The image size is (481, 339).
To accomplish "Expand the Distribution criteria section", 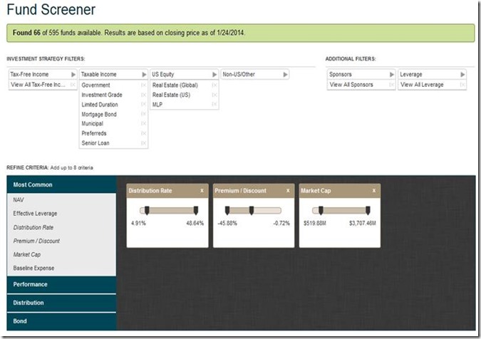I will click(61, 303).
